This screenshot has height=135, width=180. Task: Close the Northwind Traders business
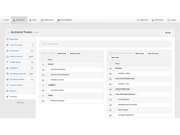8,32
